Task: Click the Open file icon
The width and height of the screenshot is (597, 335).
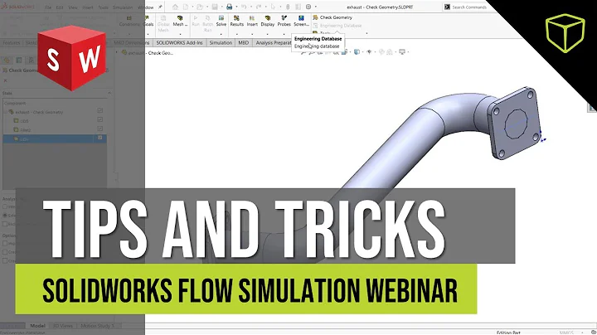Action: click(x=200, y=7)
